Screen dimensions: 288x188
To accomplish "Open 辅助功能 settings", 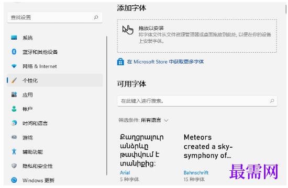I will click(55, 151).
